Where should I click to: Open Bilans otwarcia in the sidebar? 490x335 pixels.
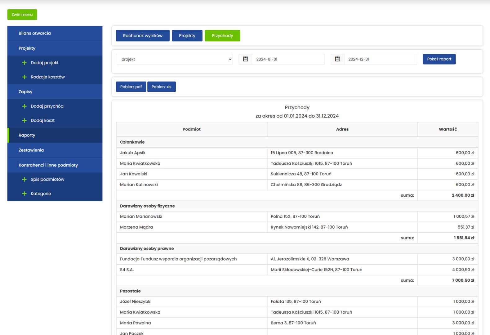click(34, 33)
